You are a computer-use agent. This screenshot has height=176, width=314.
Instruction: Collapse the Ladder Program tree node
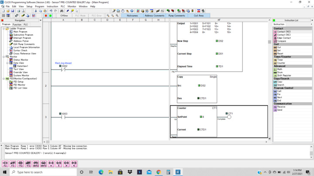point(4,29)
